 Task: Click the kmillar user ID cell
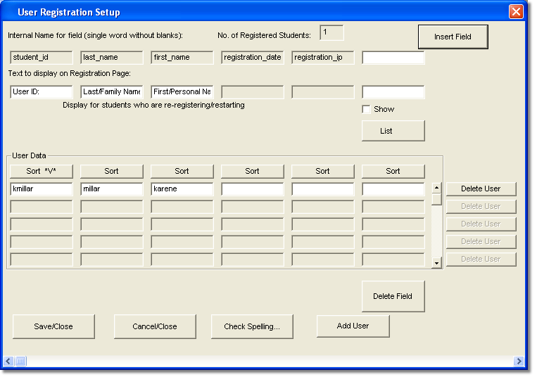42,188
